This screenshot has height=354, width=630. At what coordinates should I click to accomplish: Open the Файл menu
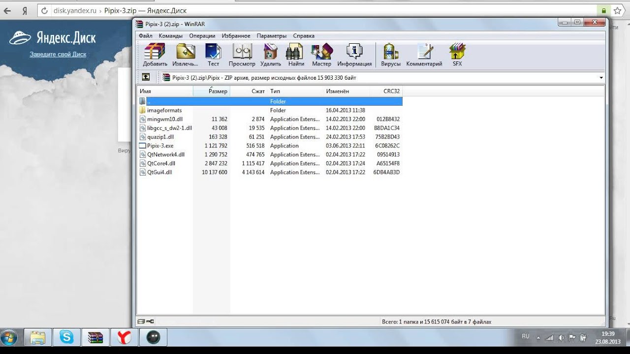145,36
